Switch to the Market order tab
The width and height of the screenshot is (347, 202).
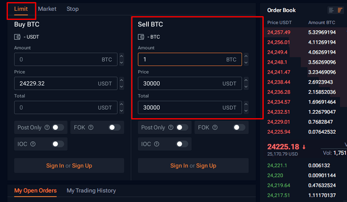point(47,9)
